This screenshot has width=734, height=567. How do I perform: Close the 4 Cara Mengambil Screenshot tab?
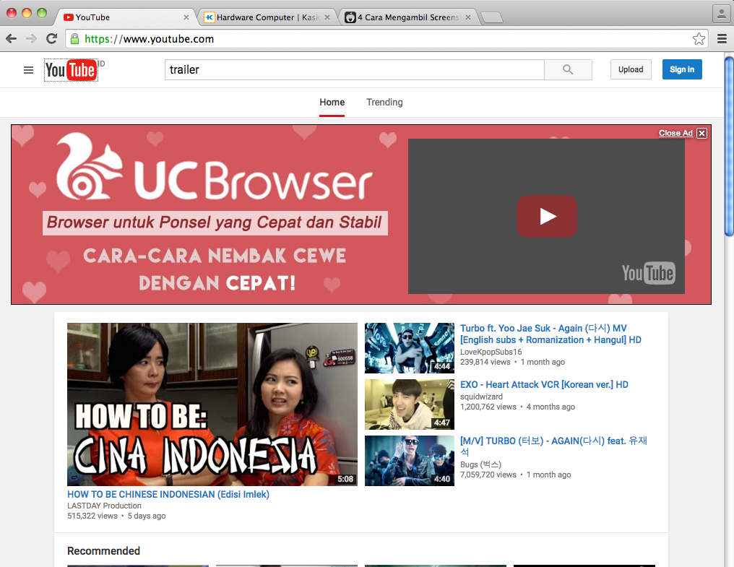pos(468,17)
